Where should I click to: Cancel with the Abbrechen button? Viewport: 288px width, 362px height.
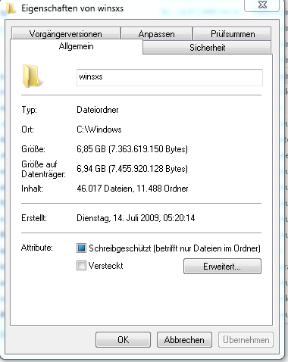[x=184, y=340]
